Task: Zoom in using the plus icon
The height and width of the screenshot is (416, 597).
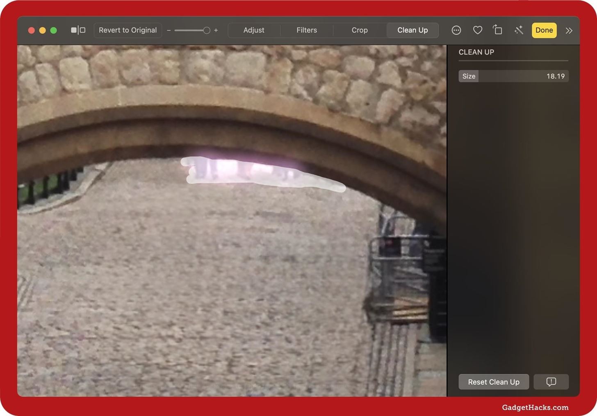Action: pyautogui.click(x=216, y=30)
